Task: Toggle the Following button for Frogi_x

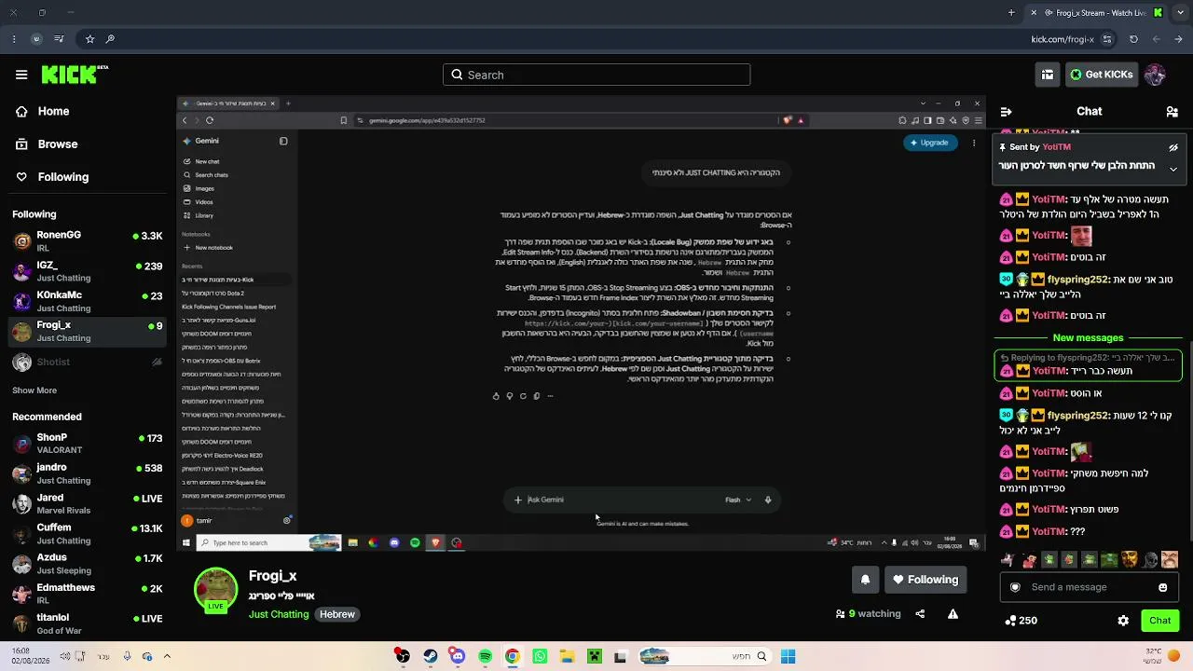Action: coord(926,580)
